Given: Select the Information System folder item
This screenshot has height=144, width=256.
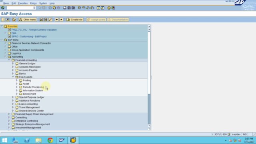Looking at the screenshot, I should (x=33, y=90).
